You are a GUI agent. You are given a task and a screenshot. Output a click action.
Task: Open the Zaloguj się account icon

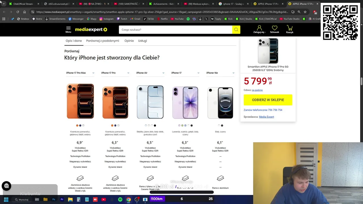point(259,29)
